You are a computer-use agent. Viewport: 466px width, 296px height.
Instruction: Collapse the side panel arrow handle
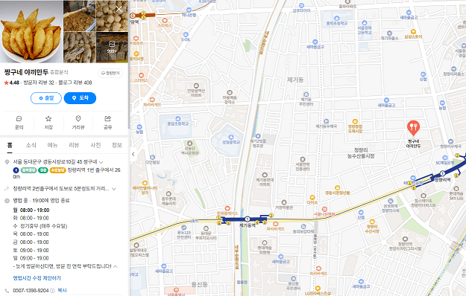tap(133, 154)
